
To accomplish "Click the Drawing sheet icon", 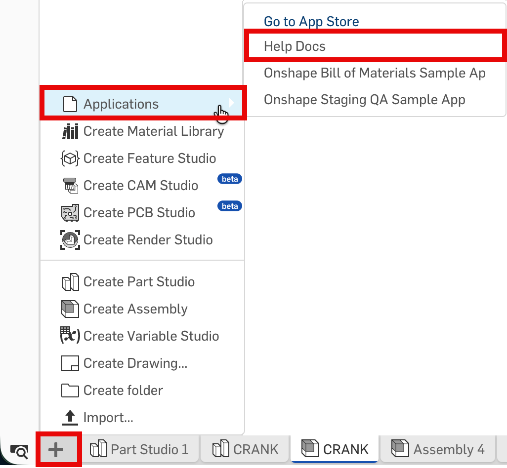I will tap(70, 363).
